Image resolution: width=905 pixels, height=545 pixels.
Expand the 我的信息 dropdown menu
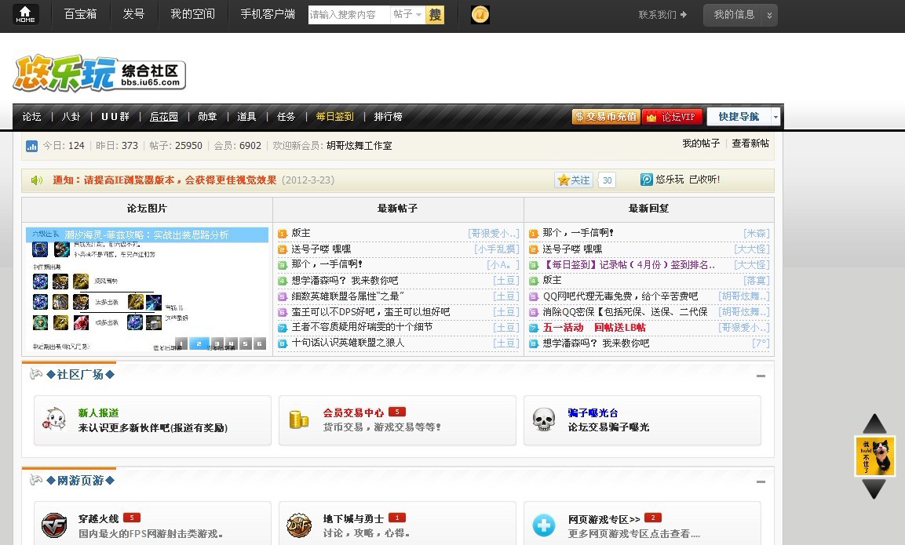click(770, 15)
